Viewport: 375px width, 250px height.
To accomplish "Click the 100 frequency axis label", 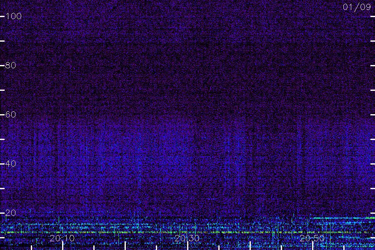I will coord(13,16).
